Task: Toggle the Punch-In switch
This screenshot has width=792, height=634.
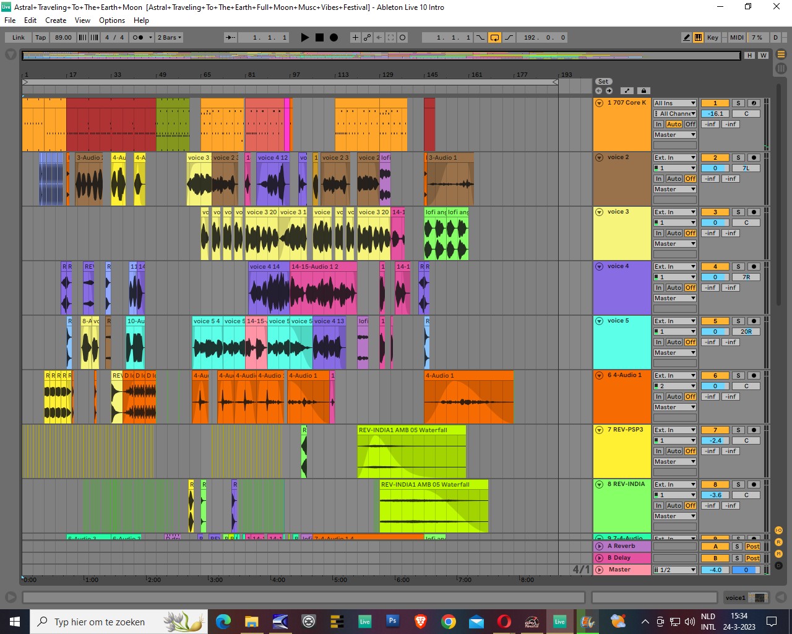Action: (x=481, y=37)
